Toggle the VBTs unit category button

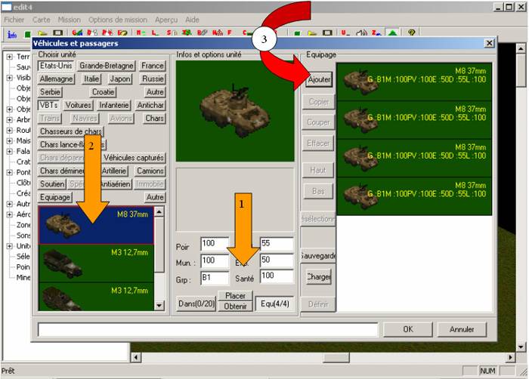coord(48,105)
